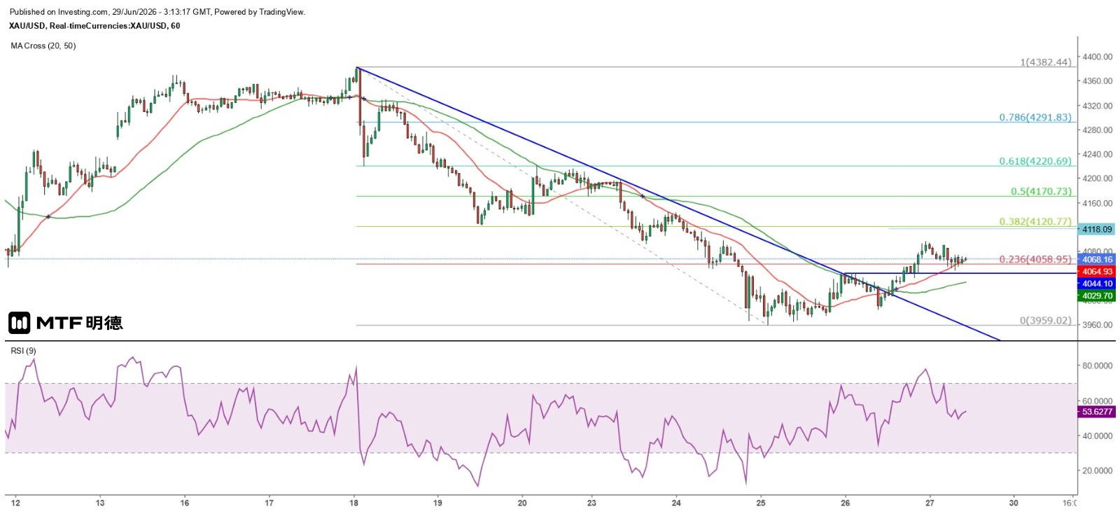Click the light blue 4118.09 price tag
Screen dimensions: 1120x514
click(1096, 229)
